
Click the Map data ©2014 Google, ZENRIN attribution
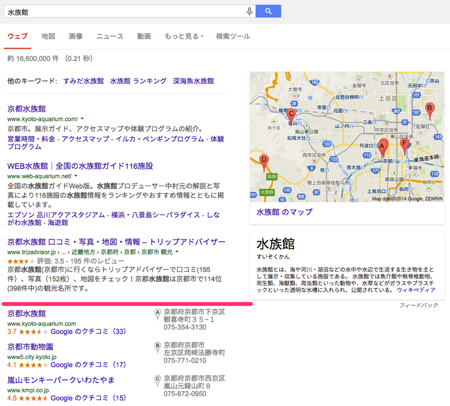pos(407,198)
